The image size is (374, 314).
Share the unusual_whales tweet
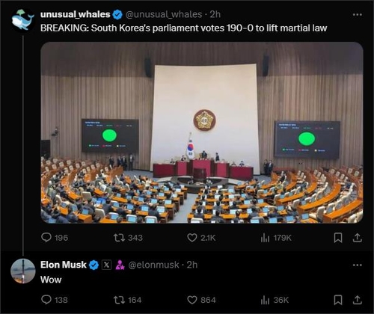pyautogui.click(x=357, y=238)
